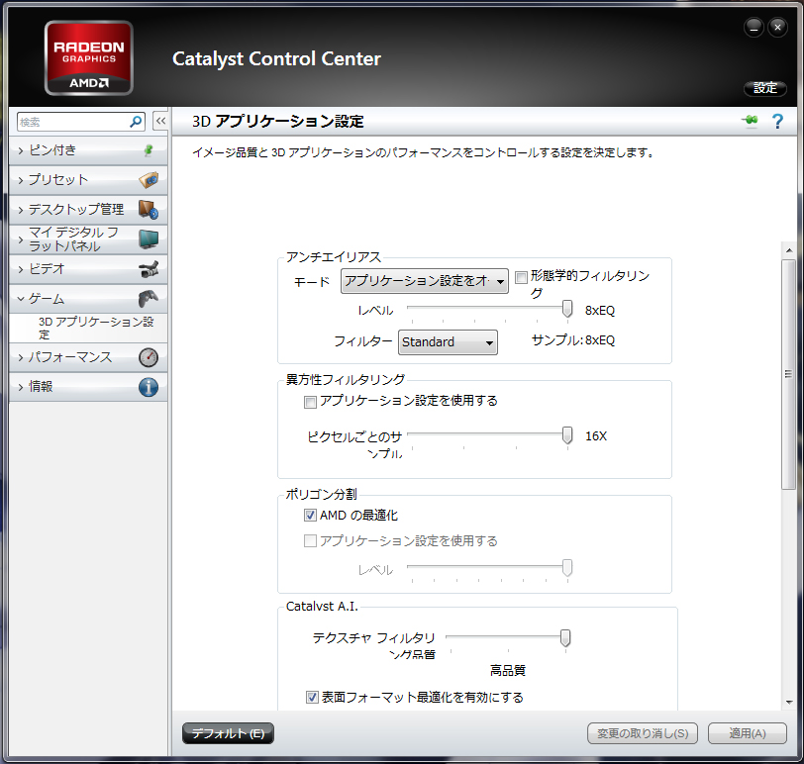Click the preset icon beside プリセット
Image resolution: width=804 pixels, height=764 pixels.
pyautogui.click(x=149, y=180)
